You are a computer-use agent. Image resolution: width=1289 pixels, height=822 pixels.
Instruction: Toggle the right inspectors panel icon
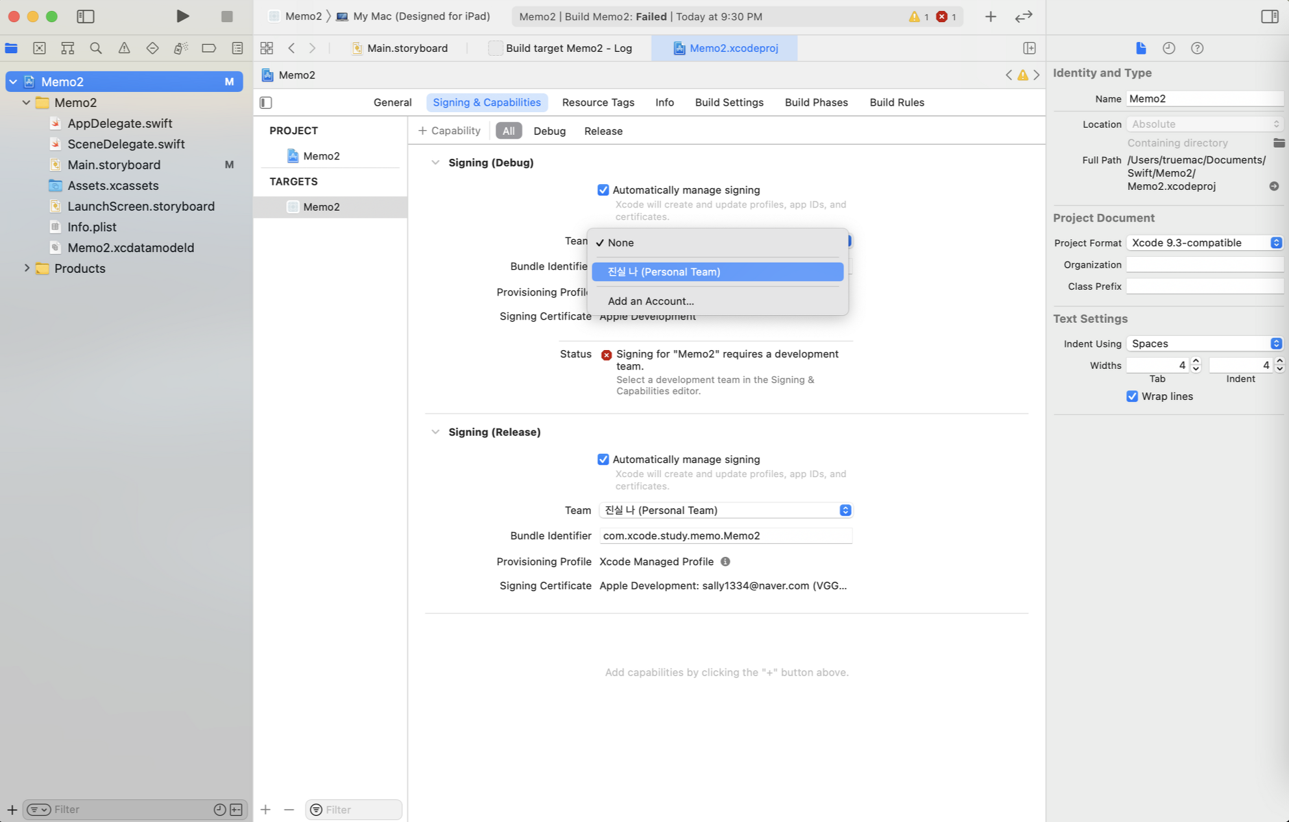1269,16
